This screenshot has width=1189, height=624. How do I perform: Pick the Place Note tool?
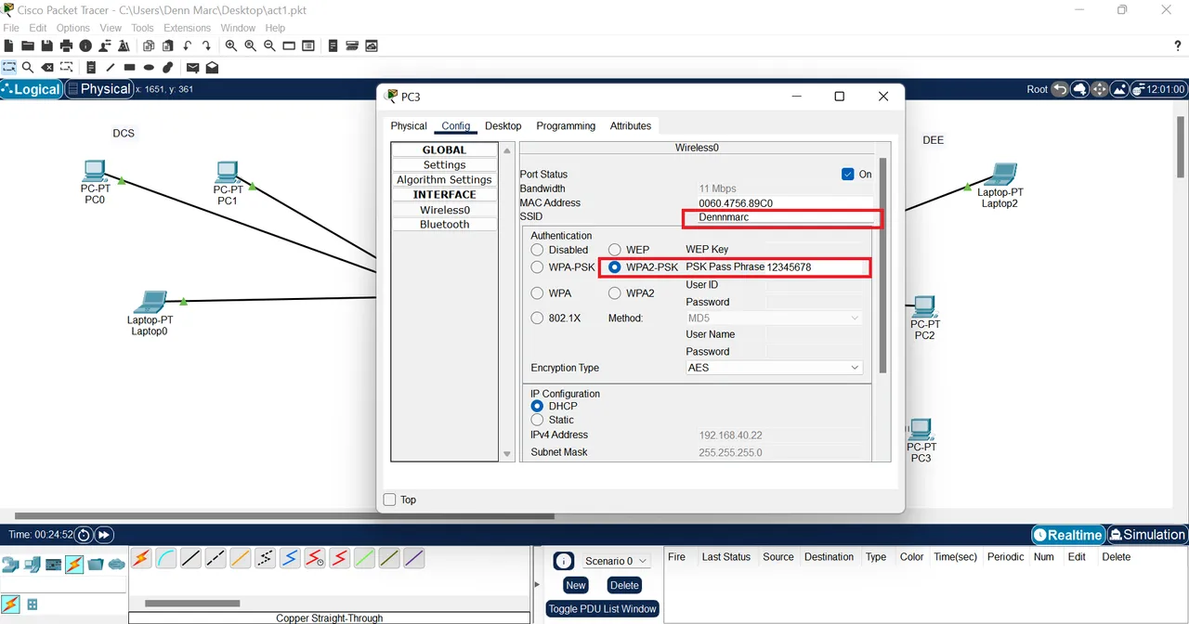[91, 67]
